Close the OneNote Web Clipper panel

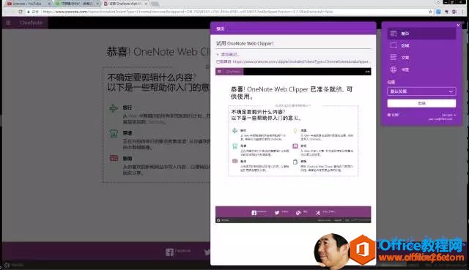point(458,26)
